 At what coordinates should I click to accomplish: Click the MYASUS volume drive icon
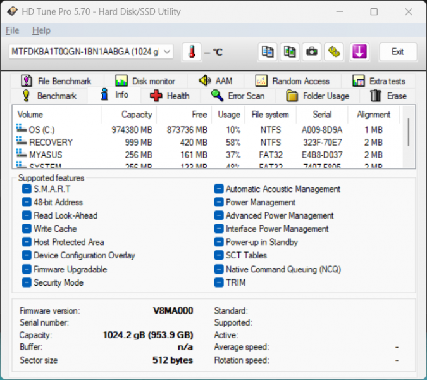pyautogui.click(x=22, y=153)
